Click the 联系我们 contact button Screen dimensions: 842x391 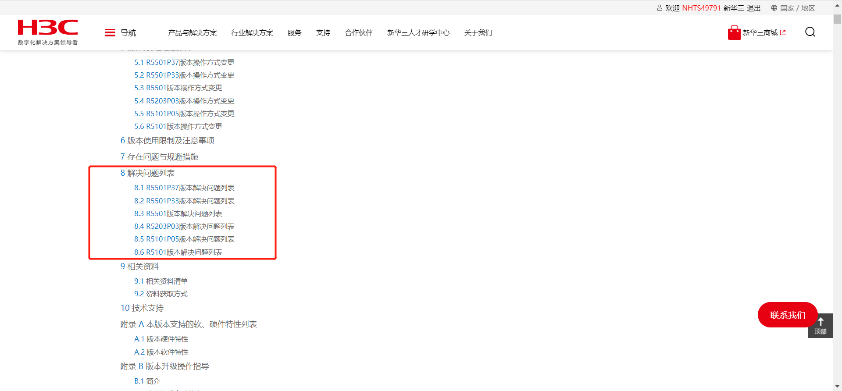[x=788, y=315]
